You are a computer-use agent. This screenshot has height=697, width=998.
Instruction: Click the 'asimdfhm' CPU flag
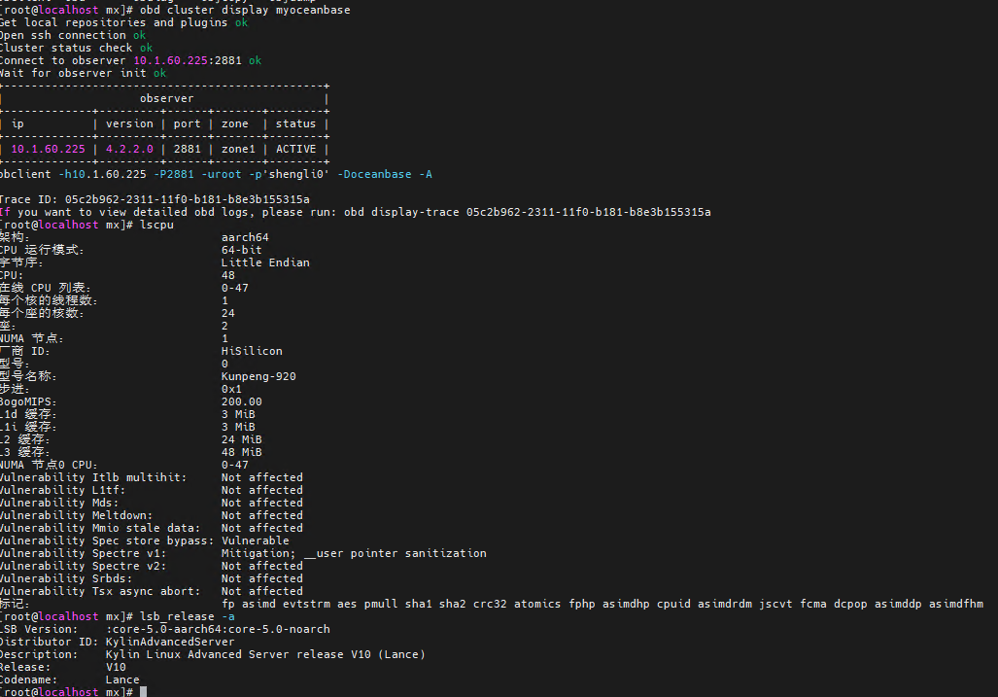(956, 604)
